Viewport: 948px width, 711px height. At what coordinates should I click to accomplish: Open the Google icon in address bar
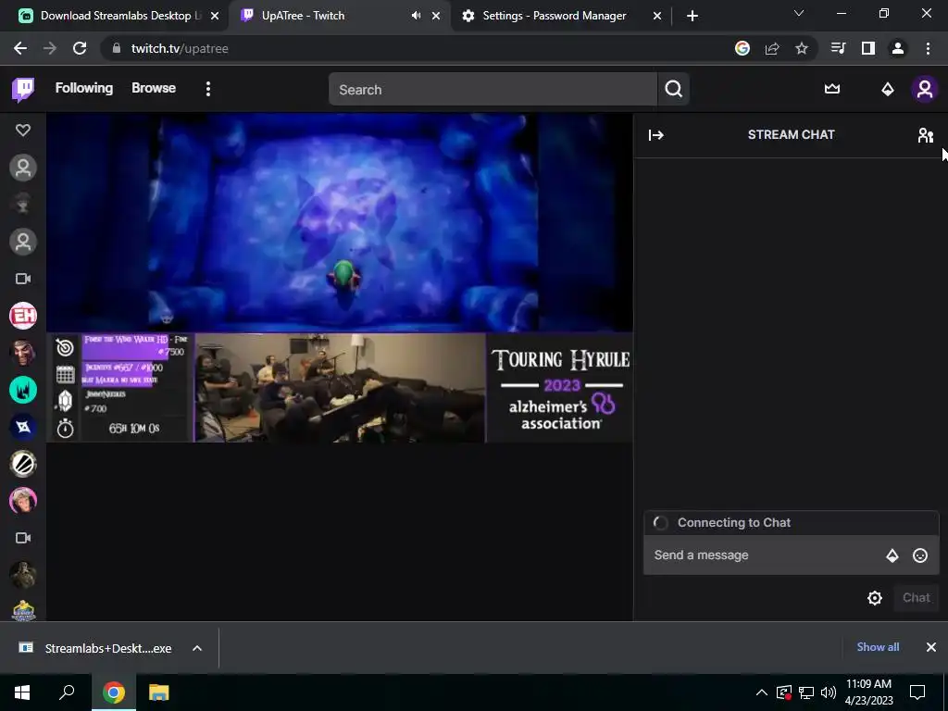742,48
